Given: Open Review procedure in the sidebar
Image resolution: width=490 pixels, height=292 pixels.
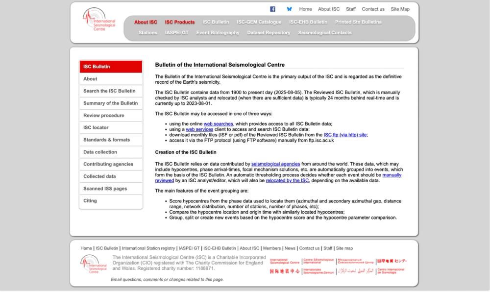Looking at the screenshot, I should coord(111,115).
